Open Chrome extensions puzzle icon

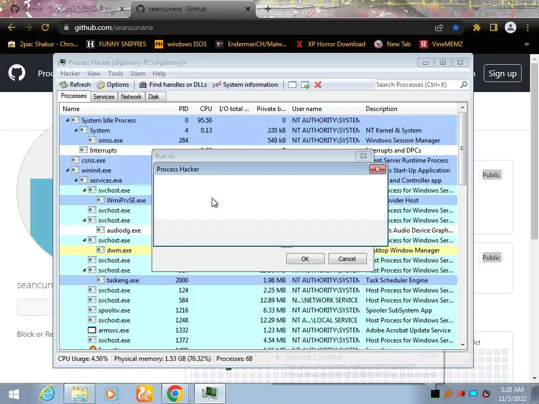[476, 27]
